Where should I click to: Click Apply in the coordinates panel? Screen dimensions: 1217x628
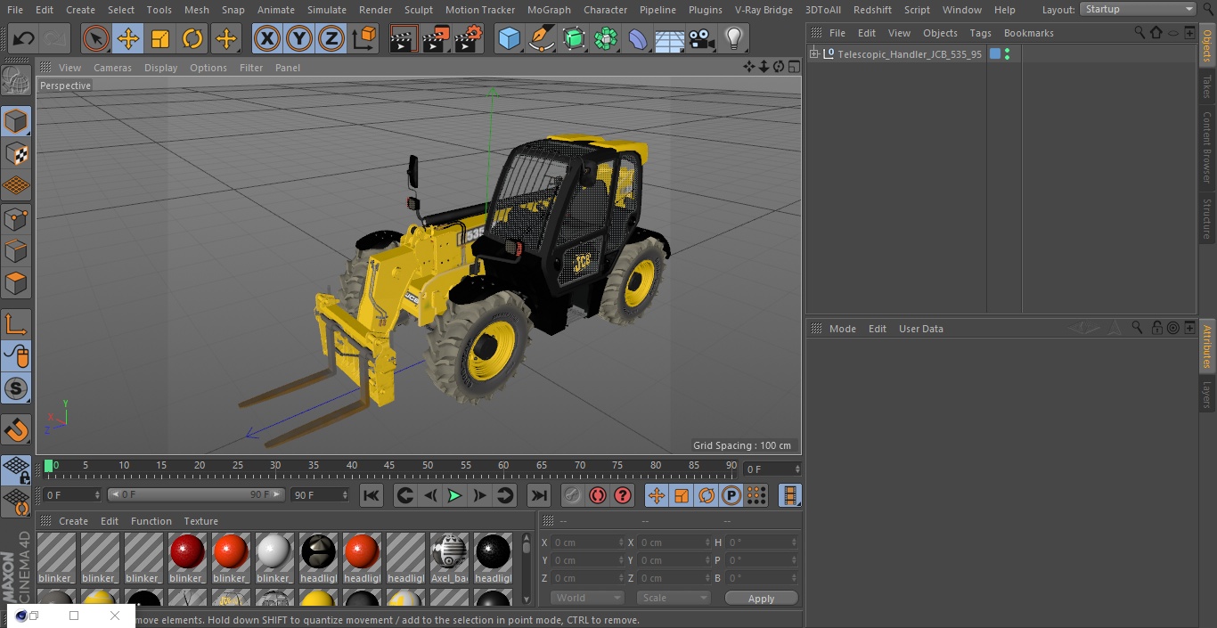tap(761, 598)
